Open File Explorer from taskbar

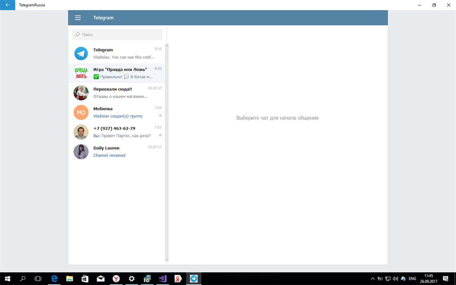pos(70,279)
